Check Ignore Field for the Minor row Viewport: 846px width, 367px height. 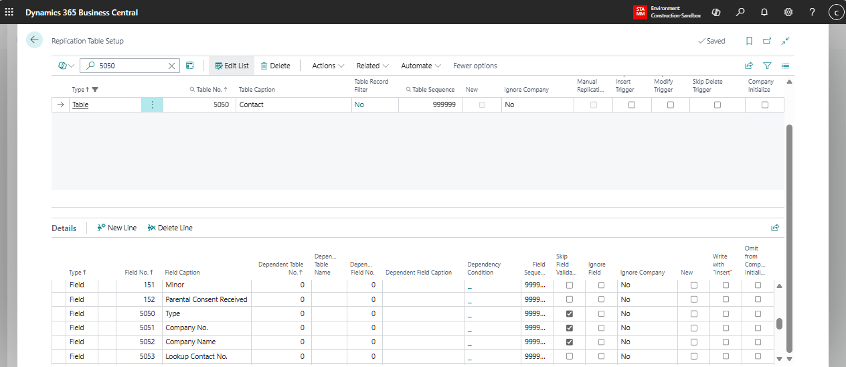point(601,285)
